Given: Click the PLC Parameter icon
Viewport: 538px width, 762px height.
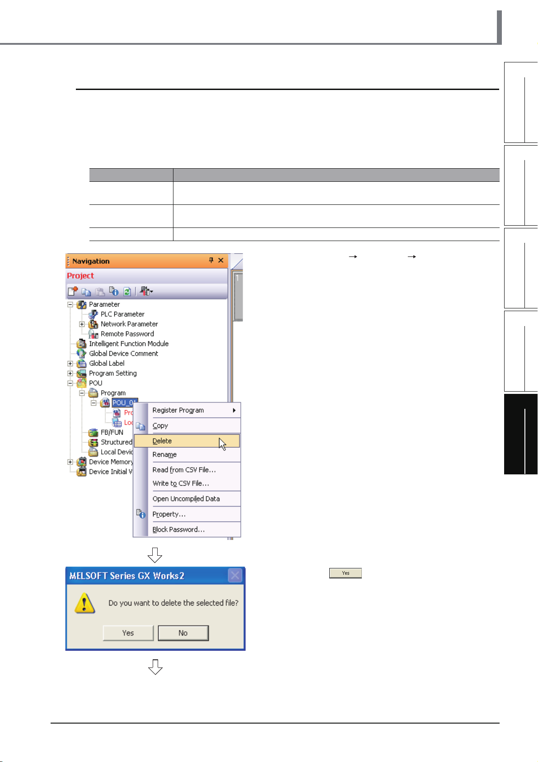Looking at the screenshot, I should tap(93, 314).
